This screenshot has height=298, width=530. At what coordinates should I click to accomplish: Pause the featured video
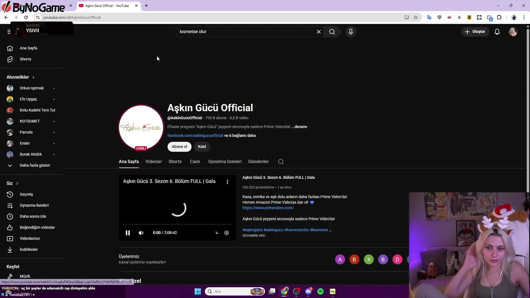[128, 233]
